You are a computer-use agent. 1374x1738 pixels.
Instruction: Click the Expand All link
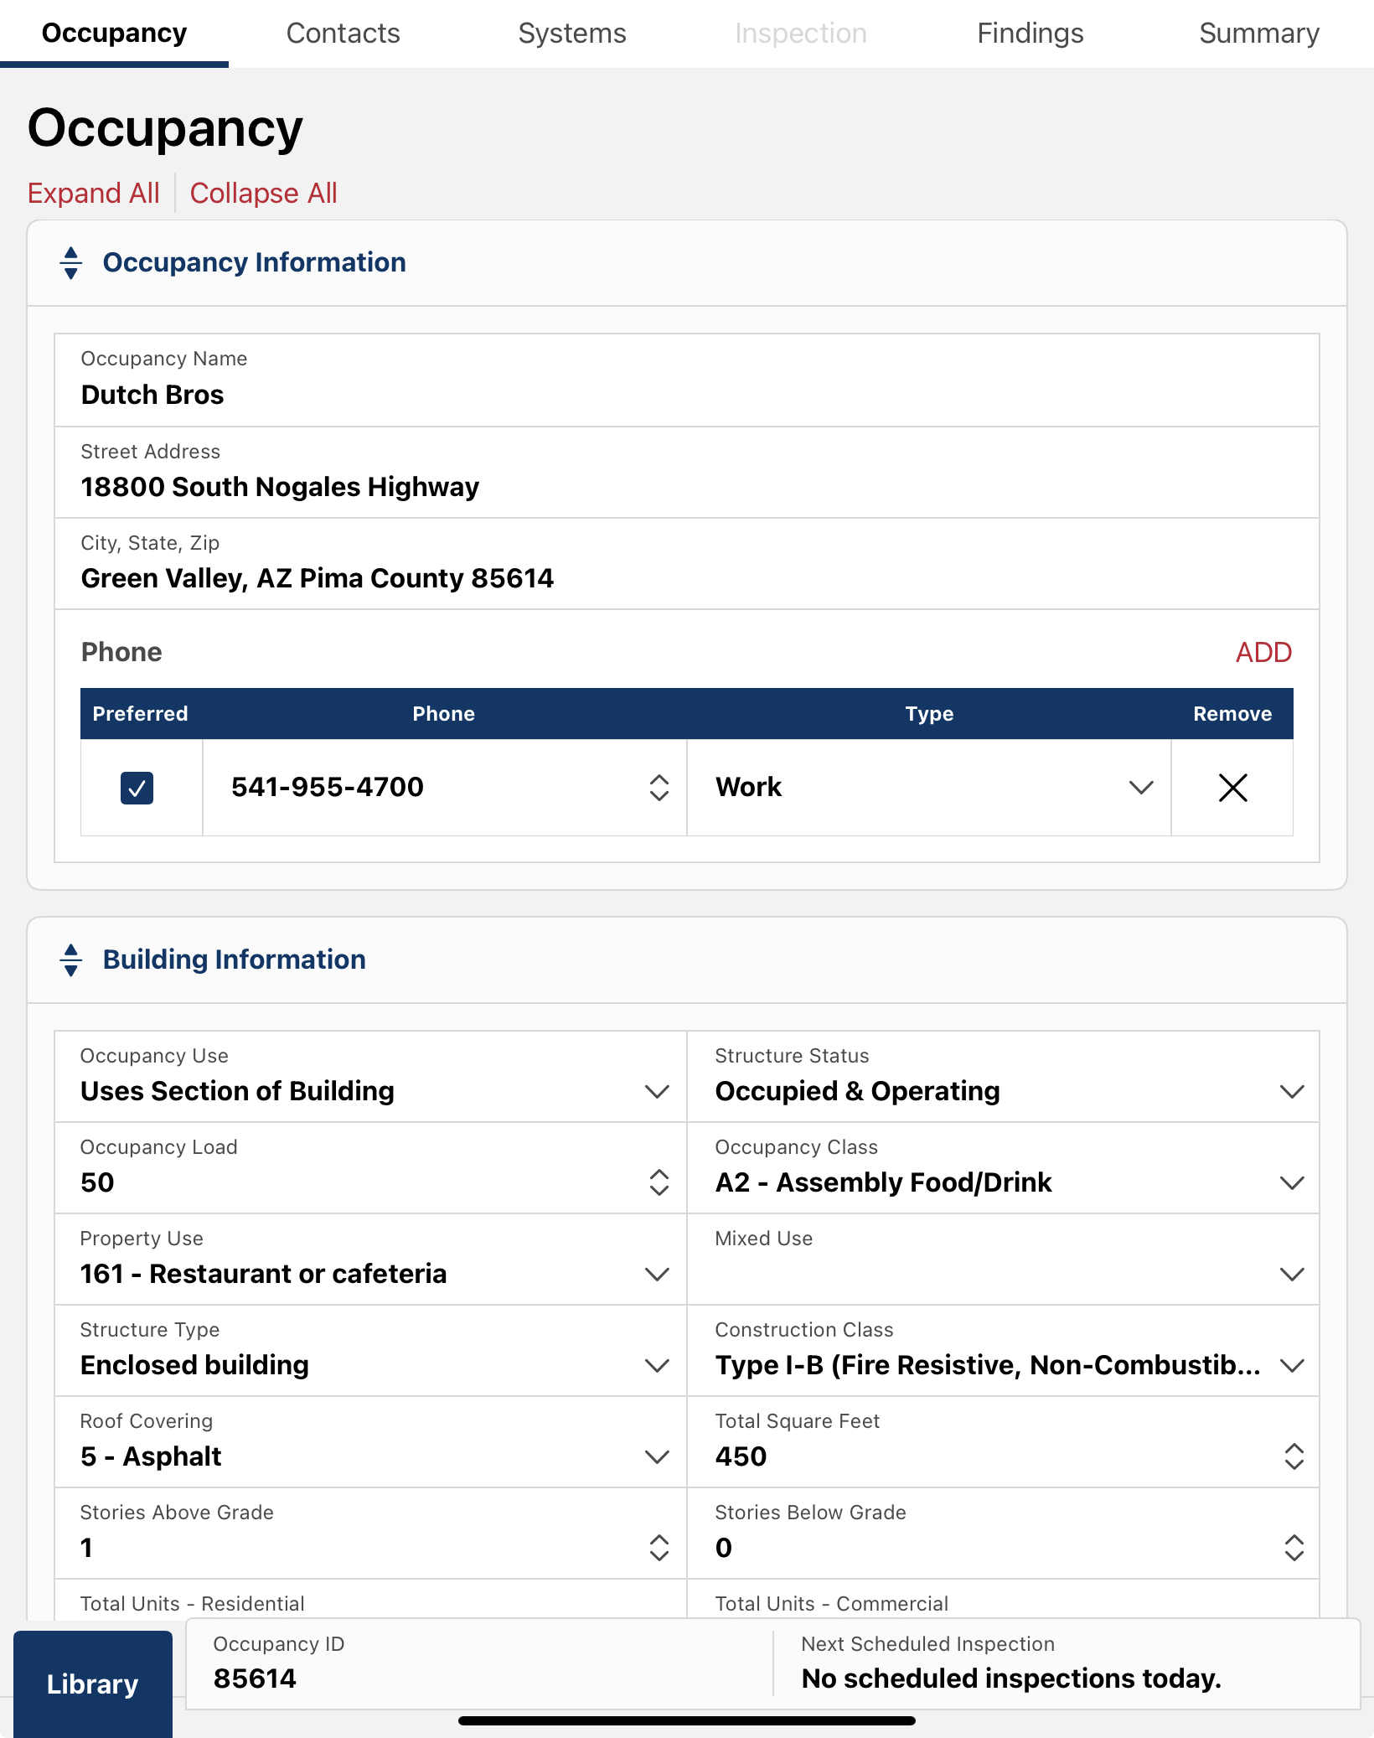(x=94, y=194)
